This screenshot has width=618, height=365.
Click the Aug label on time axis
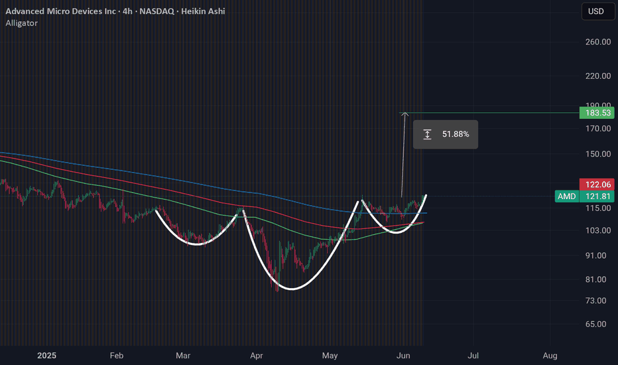[550, 356]
